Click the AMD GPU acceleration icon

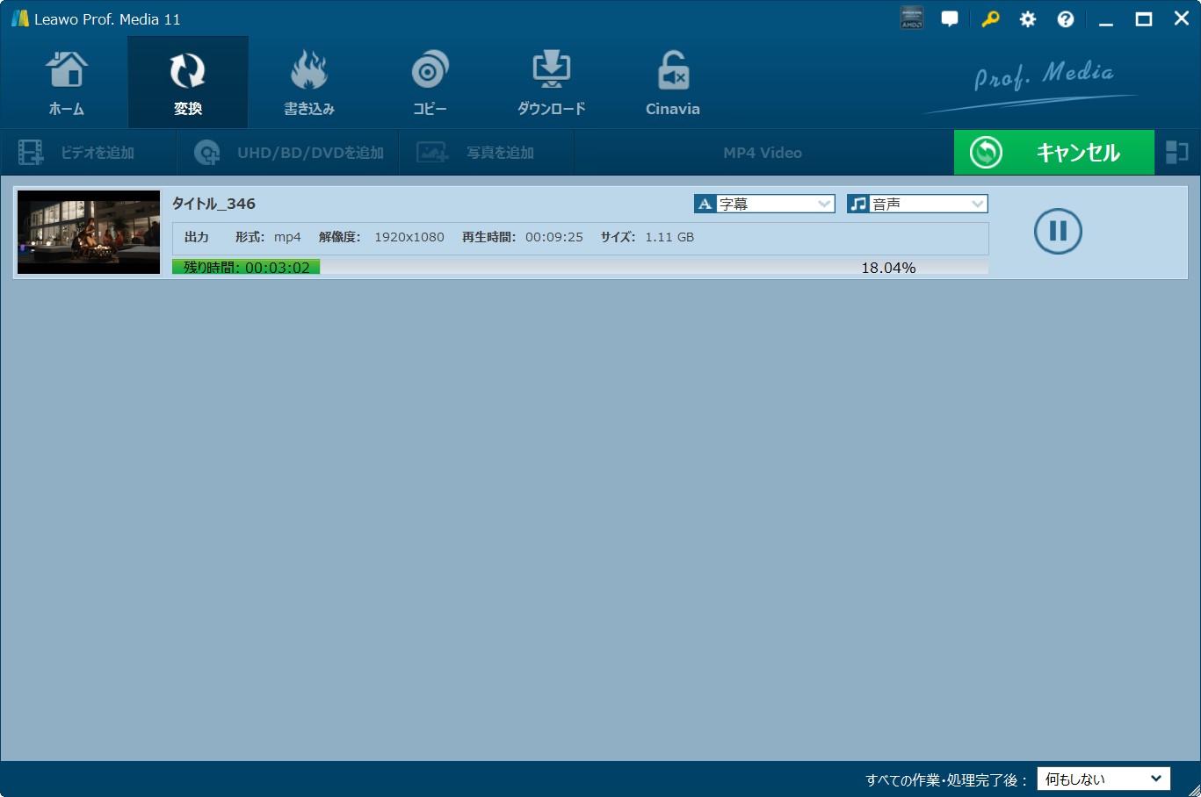click(x=912, y=18)
